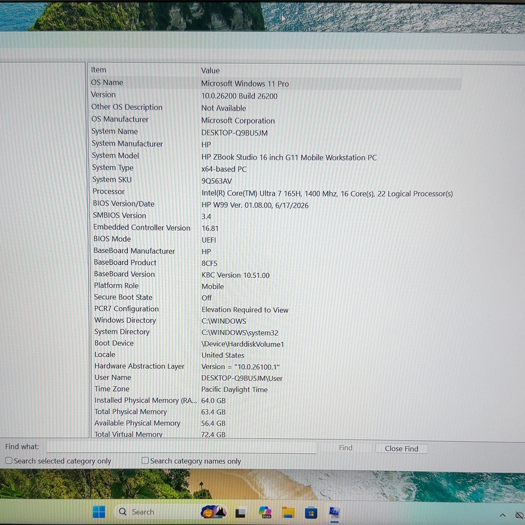Click value '10.0.26200 Build 26200'
This screenshot has width=525, height=525.
[239, 96]
